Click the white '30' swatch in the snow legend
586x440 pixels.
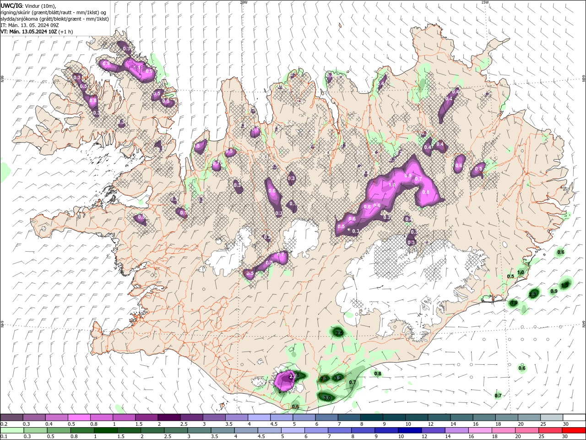point(574,418)
